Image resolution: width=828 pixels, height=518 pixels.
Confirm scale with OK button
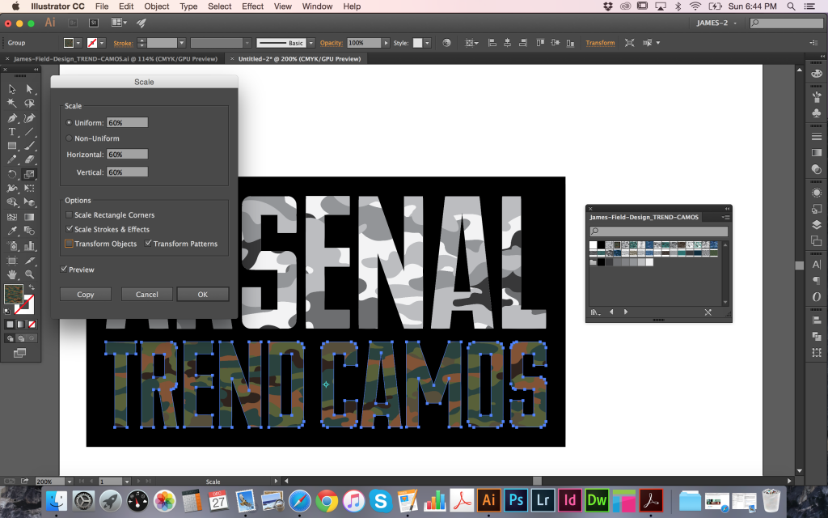click(203, 295)
